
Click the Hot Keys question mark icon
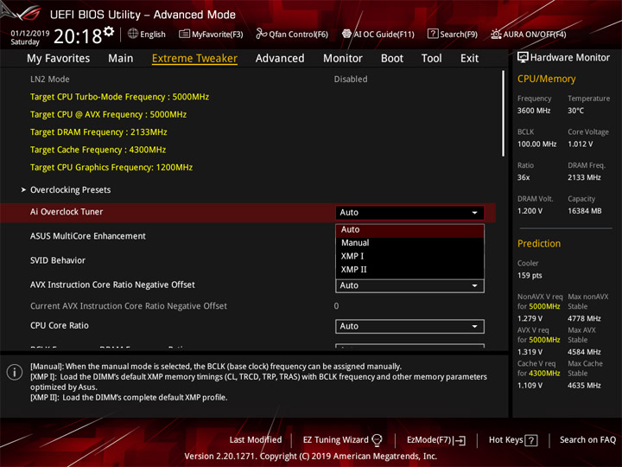[x=531, y=440]
